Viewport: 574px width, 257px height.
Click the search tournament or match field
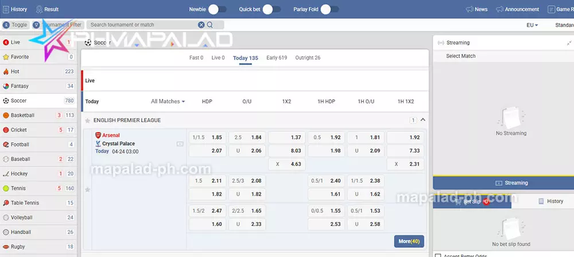click(142, 25)
